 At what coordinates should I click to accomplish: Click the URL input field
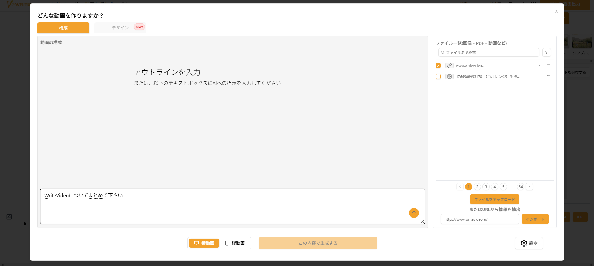480,219
